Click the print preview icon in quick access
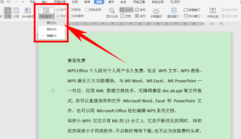This screenshot has width=241, height=139. pos(2,2)
